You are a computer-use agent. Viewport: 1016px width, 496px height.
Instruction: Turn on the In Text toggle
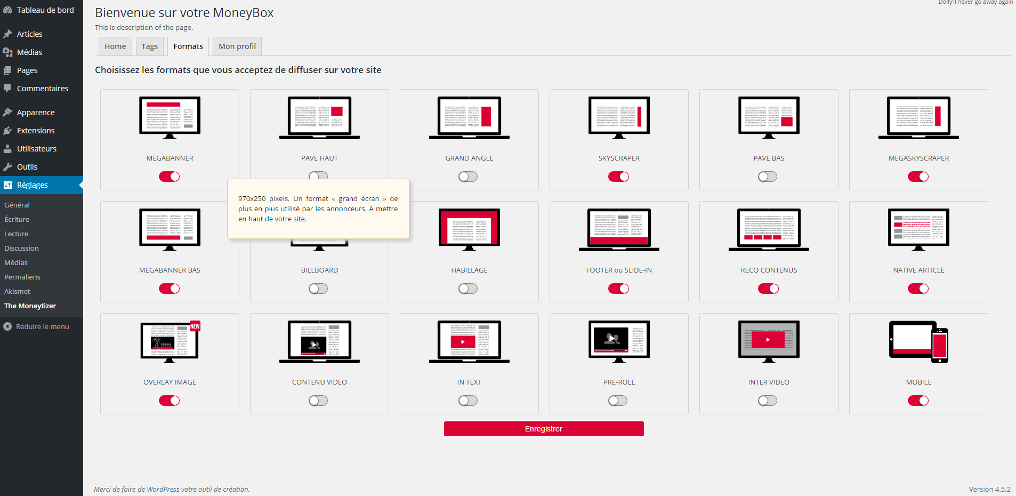[468, 401]
